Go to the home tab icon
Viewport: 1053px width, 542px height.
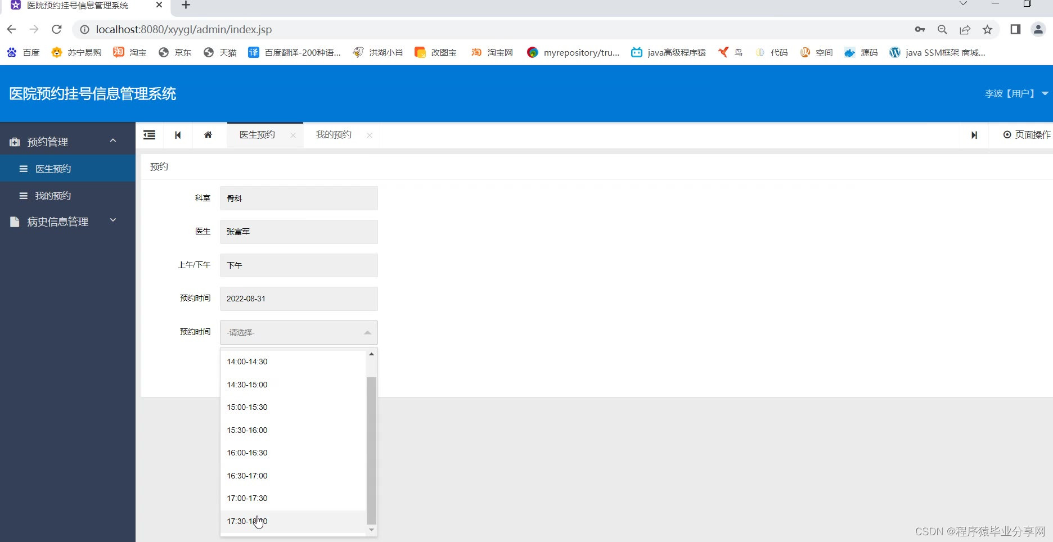tap(208, 135)
